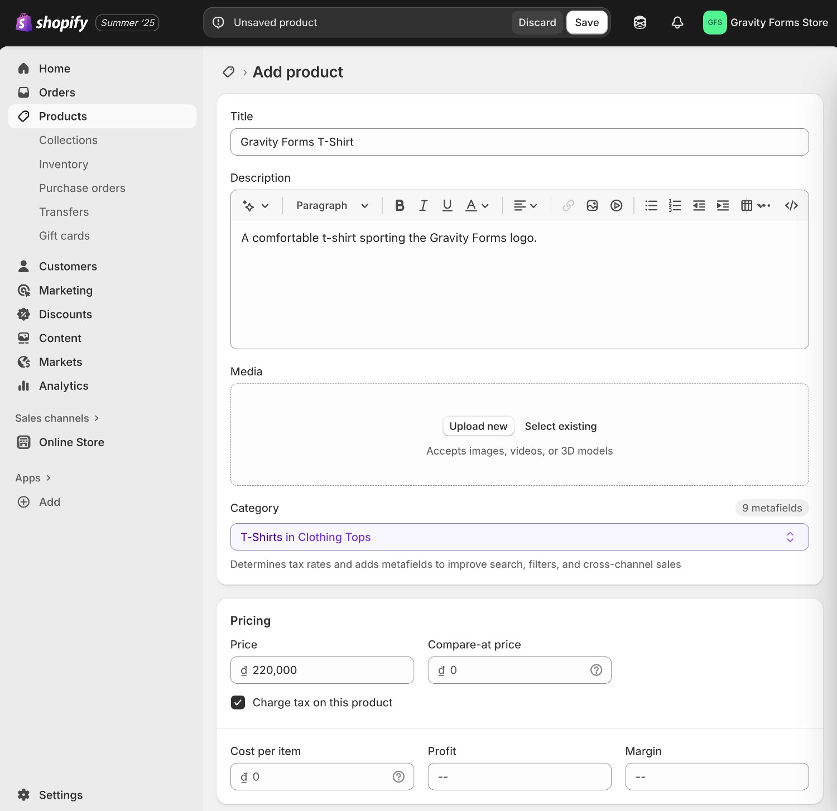Click the products tag breadcrumb icon

click(x=229, y=72)
